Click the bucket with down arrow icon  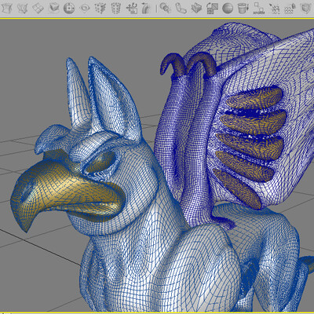point(243,8)
